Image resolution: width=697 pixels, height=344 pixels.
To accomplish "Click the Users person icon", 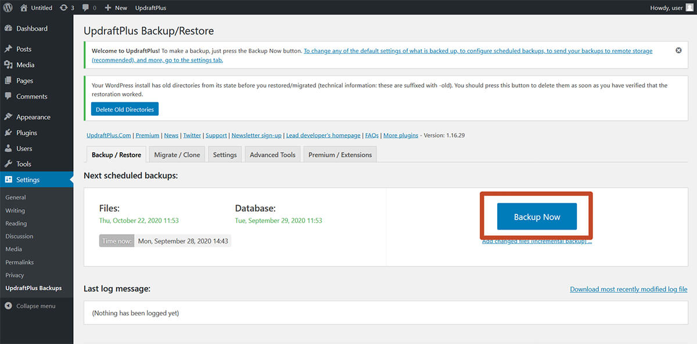I will [x=9, y=148].
